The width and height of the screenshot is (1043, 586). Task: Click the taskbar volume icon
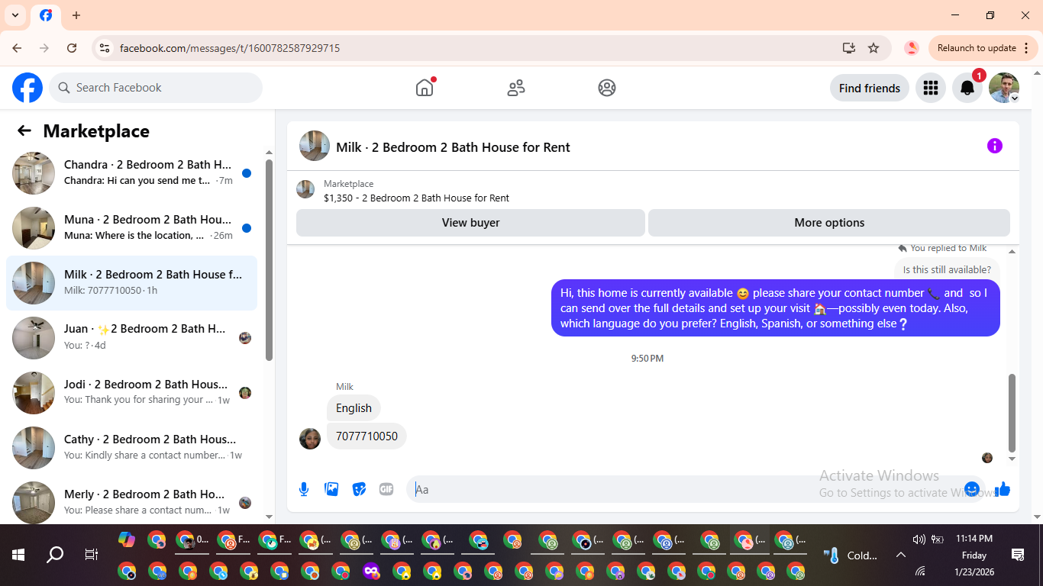(x=919, y=539)
